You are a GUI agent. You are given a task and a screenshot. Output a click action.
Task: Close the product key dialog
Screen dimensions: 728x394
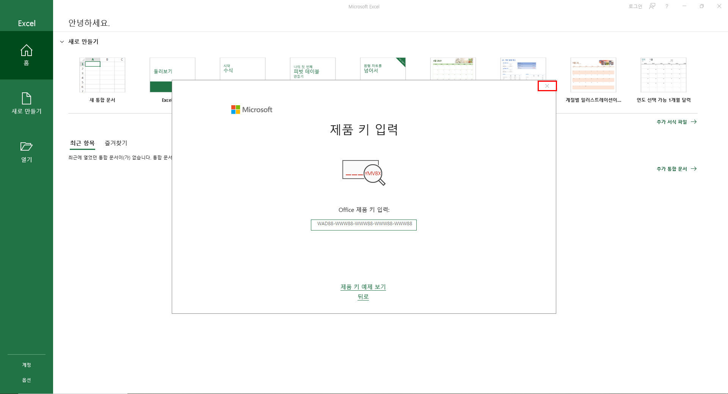[x=547, y=86]
